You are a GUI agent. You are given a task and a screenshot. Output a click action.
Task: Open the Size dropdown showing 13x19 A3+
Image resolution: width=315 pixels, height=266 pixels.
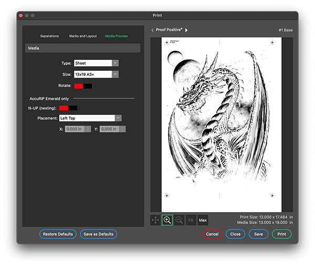click(96, 74)
